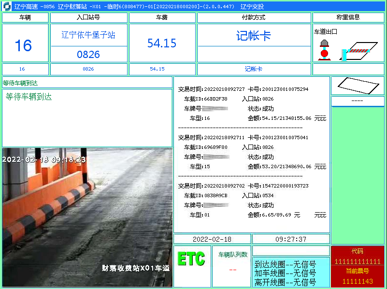Viewport: 387px width, 289px height.
Task: Click the red signal light icon
Action: pos(324,50)
